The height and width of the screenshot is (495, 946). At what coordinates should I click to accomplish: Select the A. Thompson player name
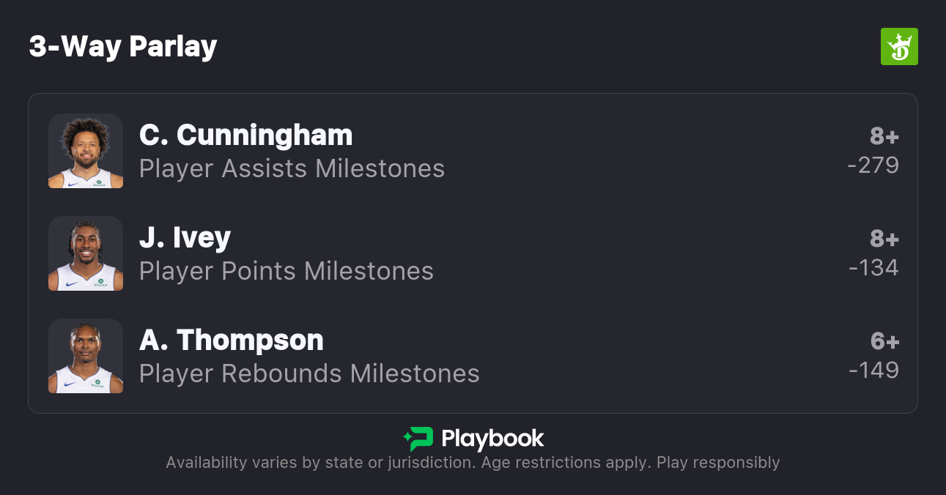pos(231,340)
